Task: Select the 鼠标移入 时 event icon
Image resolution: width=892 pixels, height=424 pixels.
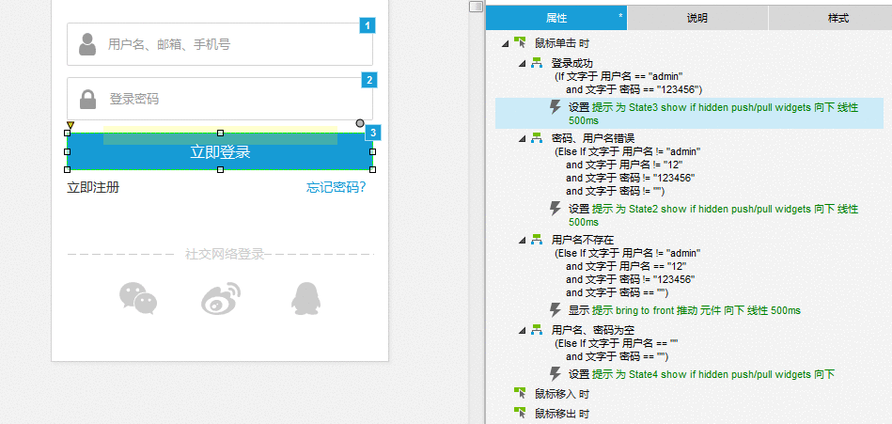Action: (520, 393)
